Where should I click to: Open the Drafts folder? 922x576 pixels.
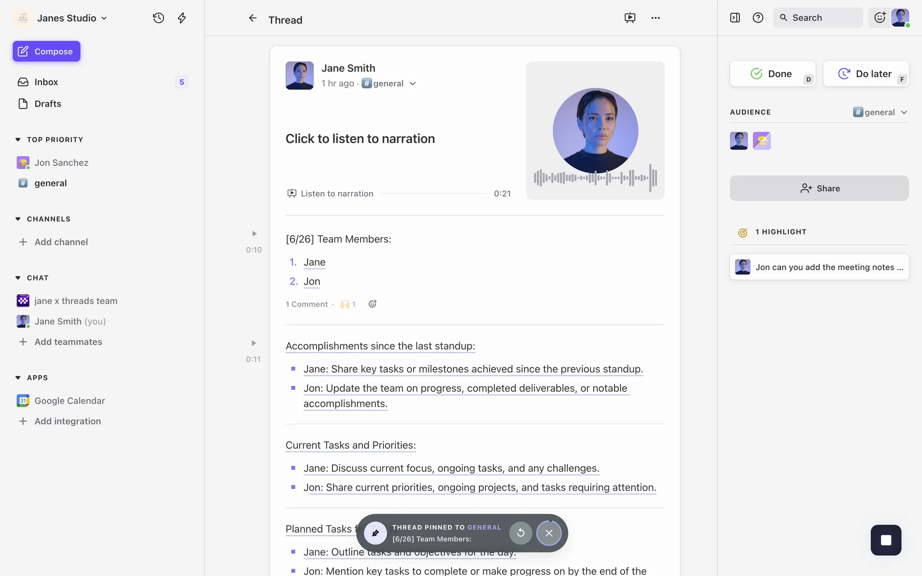pos(48,104)
